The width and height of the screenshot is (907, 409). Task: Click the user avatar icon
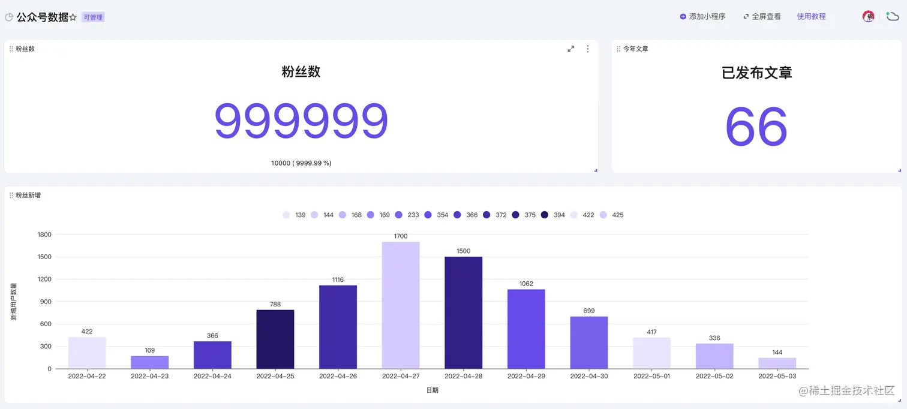click(868, 17)
